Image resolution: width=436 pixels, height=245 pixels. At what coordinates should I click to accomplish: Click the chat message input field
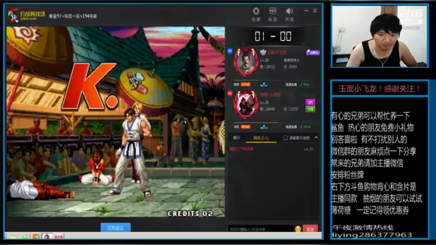tap(260, 229)
